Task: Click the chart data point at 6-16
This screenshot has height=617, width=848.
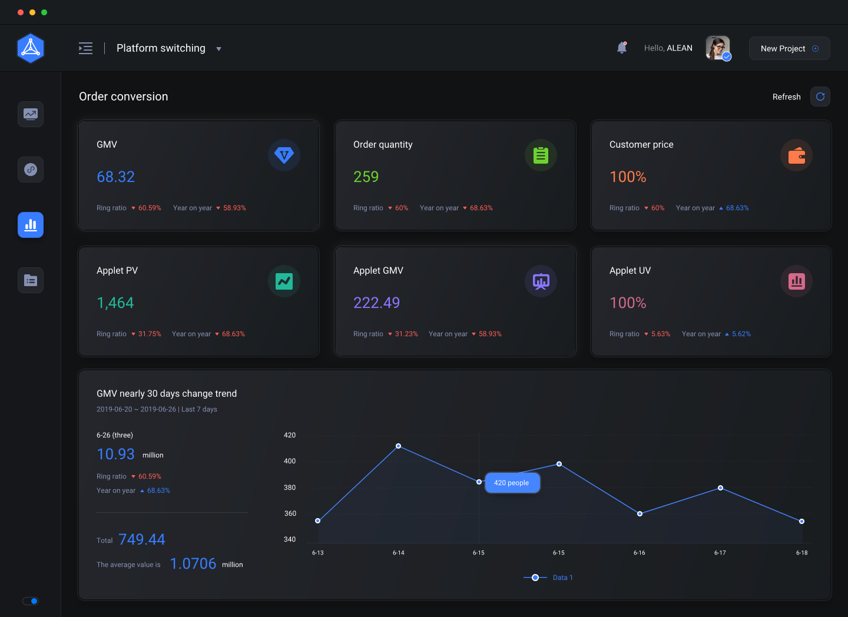Action: pos(640,513)
